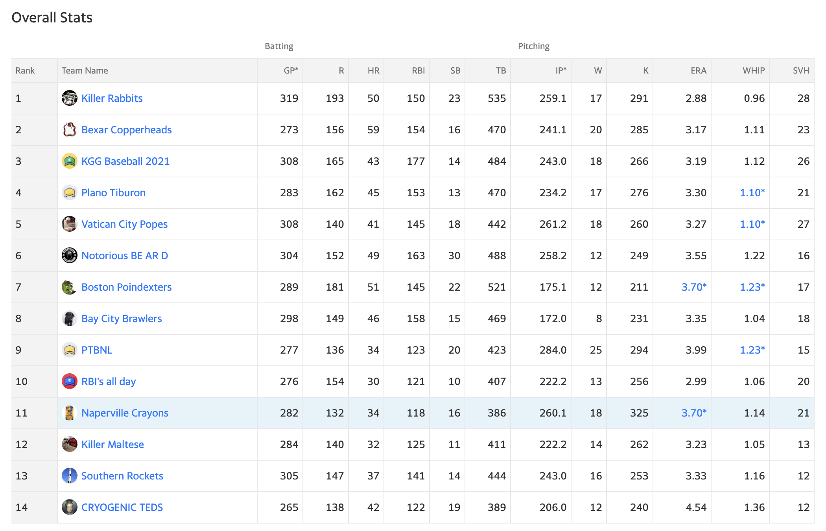This screenshot has width=826, height=531.
Task: Click the Rank column header
Action: (x=25, y=70)
